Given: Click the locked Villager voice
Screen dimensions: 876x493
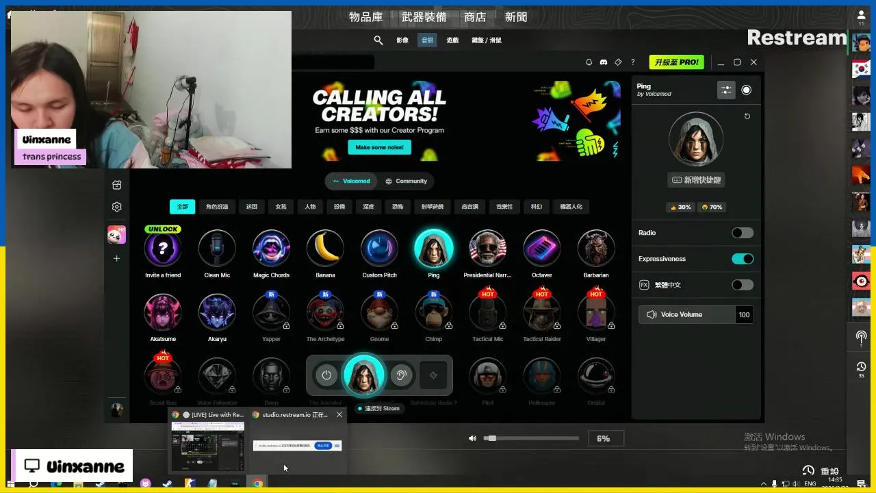Looking at the screenshot, I should point(596,312).
